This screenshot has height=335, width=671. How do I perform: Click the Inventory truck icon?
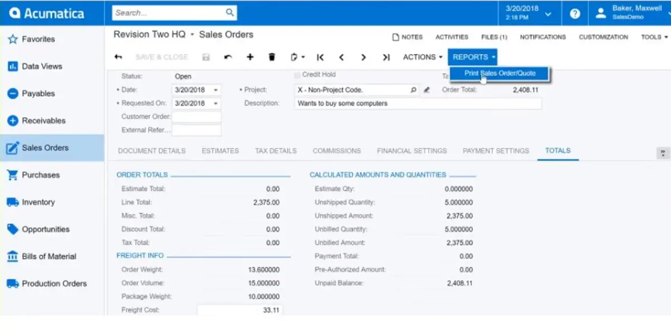(13, 202)
